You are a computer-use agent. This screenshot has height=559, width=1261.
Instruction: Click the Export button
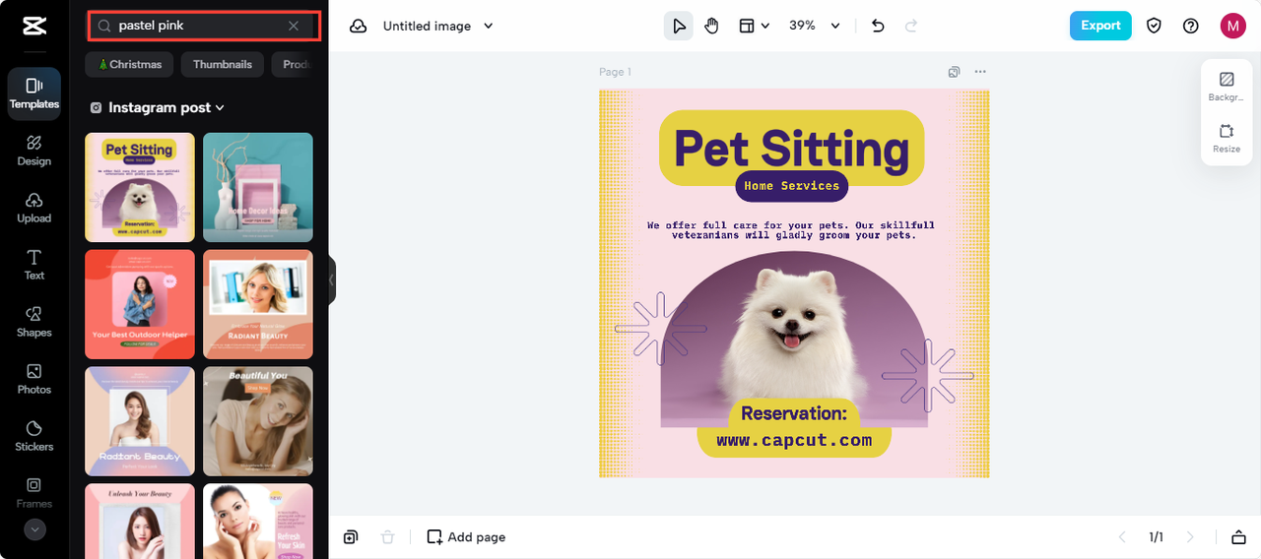1100,26
